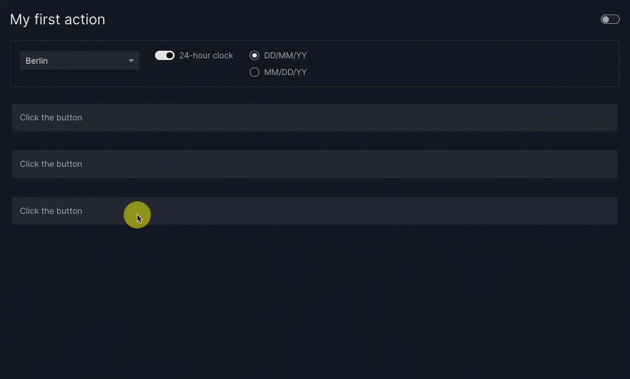Click the knob of the 24-hour clock switch

(x=170, y=56)
